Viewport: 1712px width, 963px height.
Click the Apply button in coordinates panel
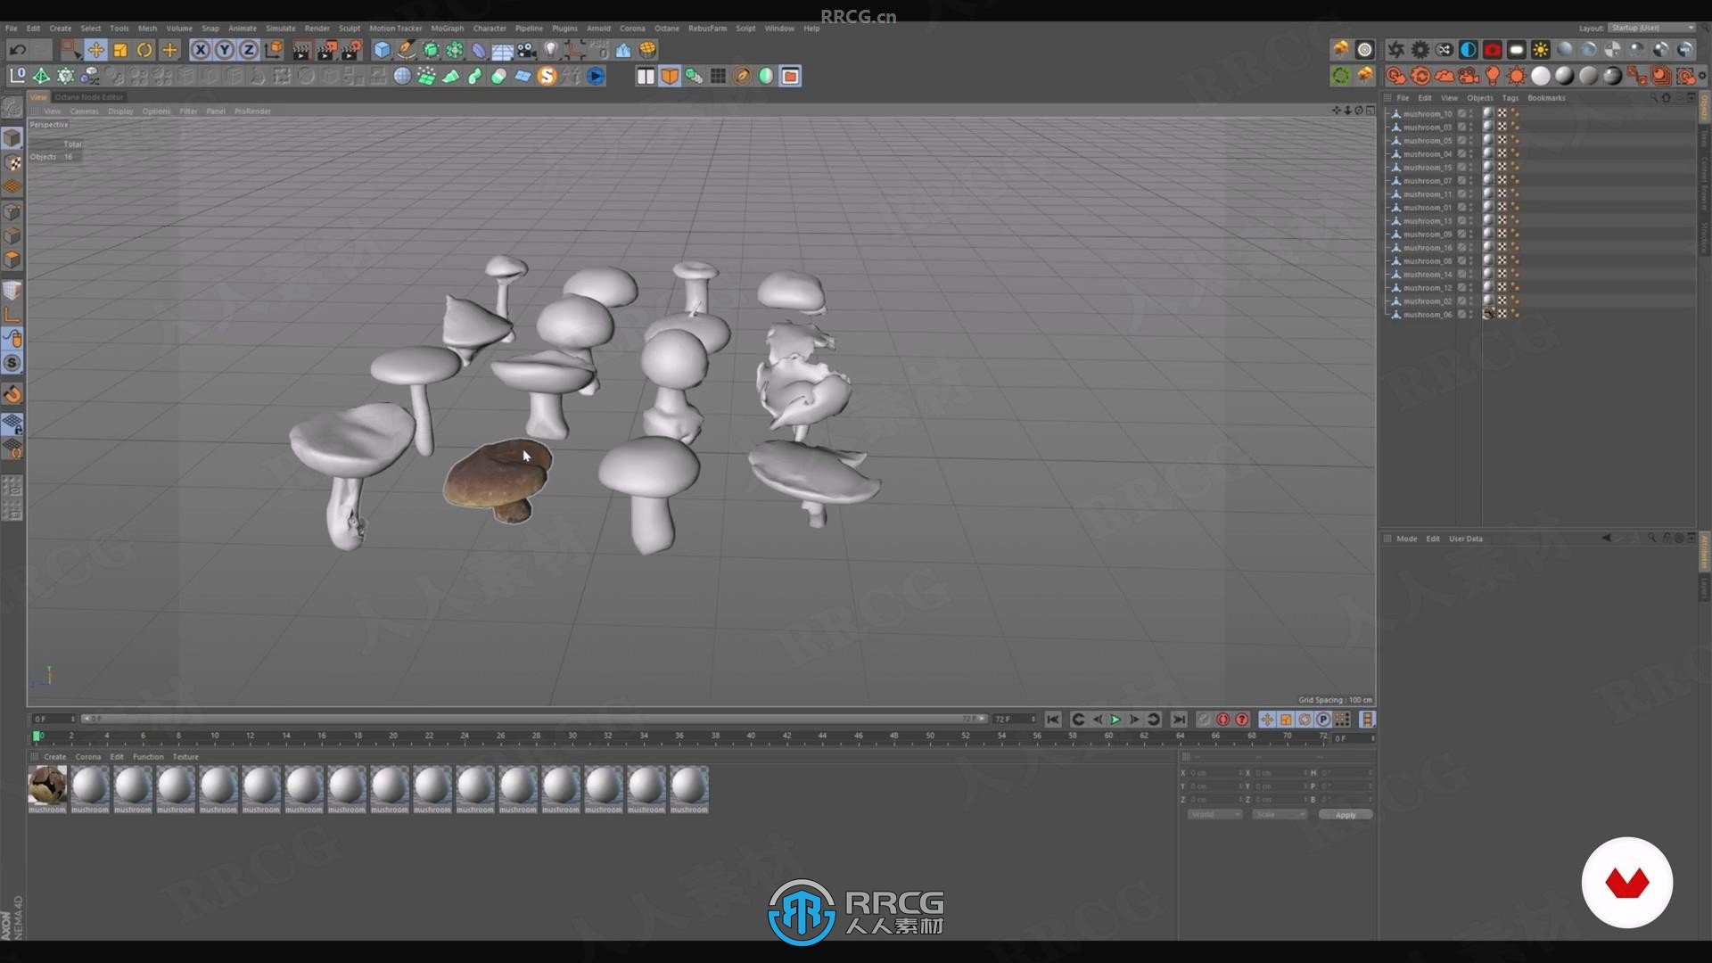[x=1346, y=815]
